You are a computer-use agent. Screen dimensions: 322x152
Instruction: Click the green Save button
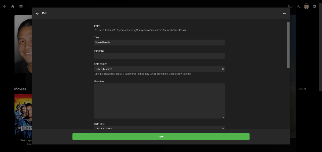click(x=161, y=136)
